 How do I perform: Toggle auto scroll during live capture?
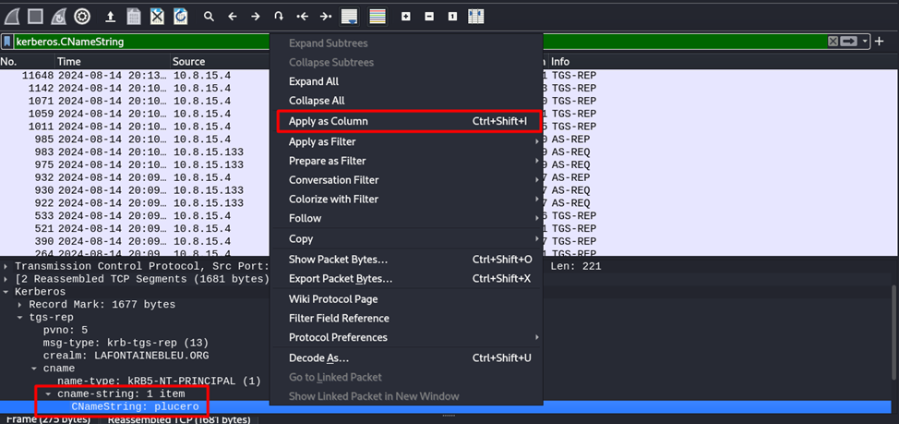pyautogui.click(x=350, y=18)
